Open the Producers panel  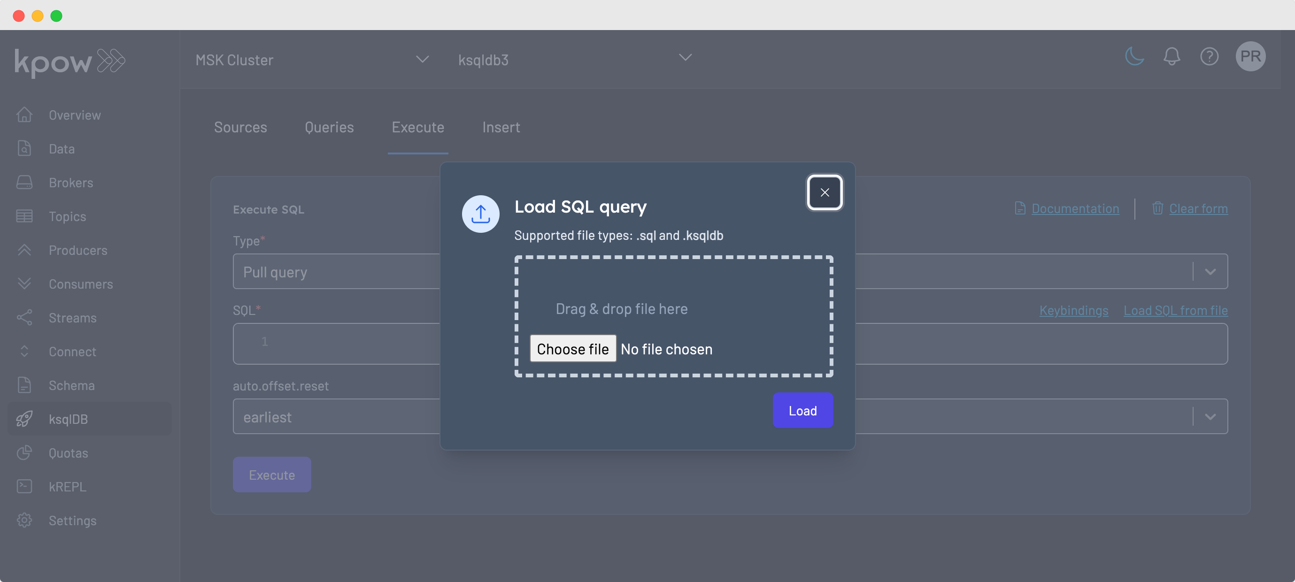(x=78, y=250)
